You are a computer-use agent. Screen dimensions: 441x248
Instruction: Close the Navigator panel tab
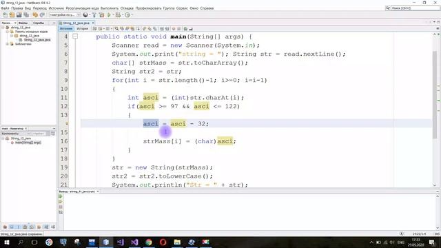(x=26, y=129)
